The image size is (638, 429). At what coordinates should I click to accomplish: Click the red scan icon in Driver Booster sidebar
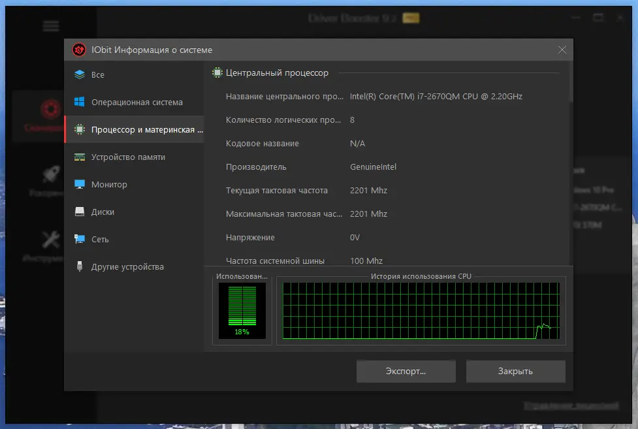pyautogui.click(x=50, y=109)
